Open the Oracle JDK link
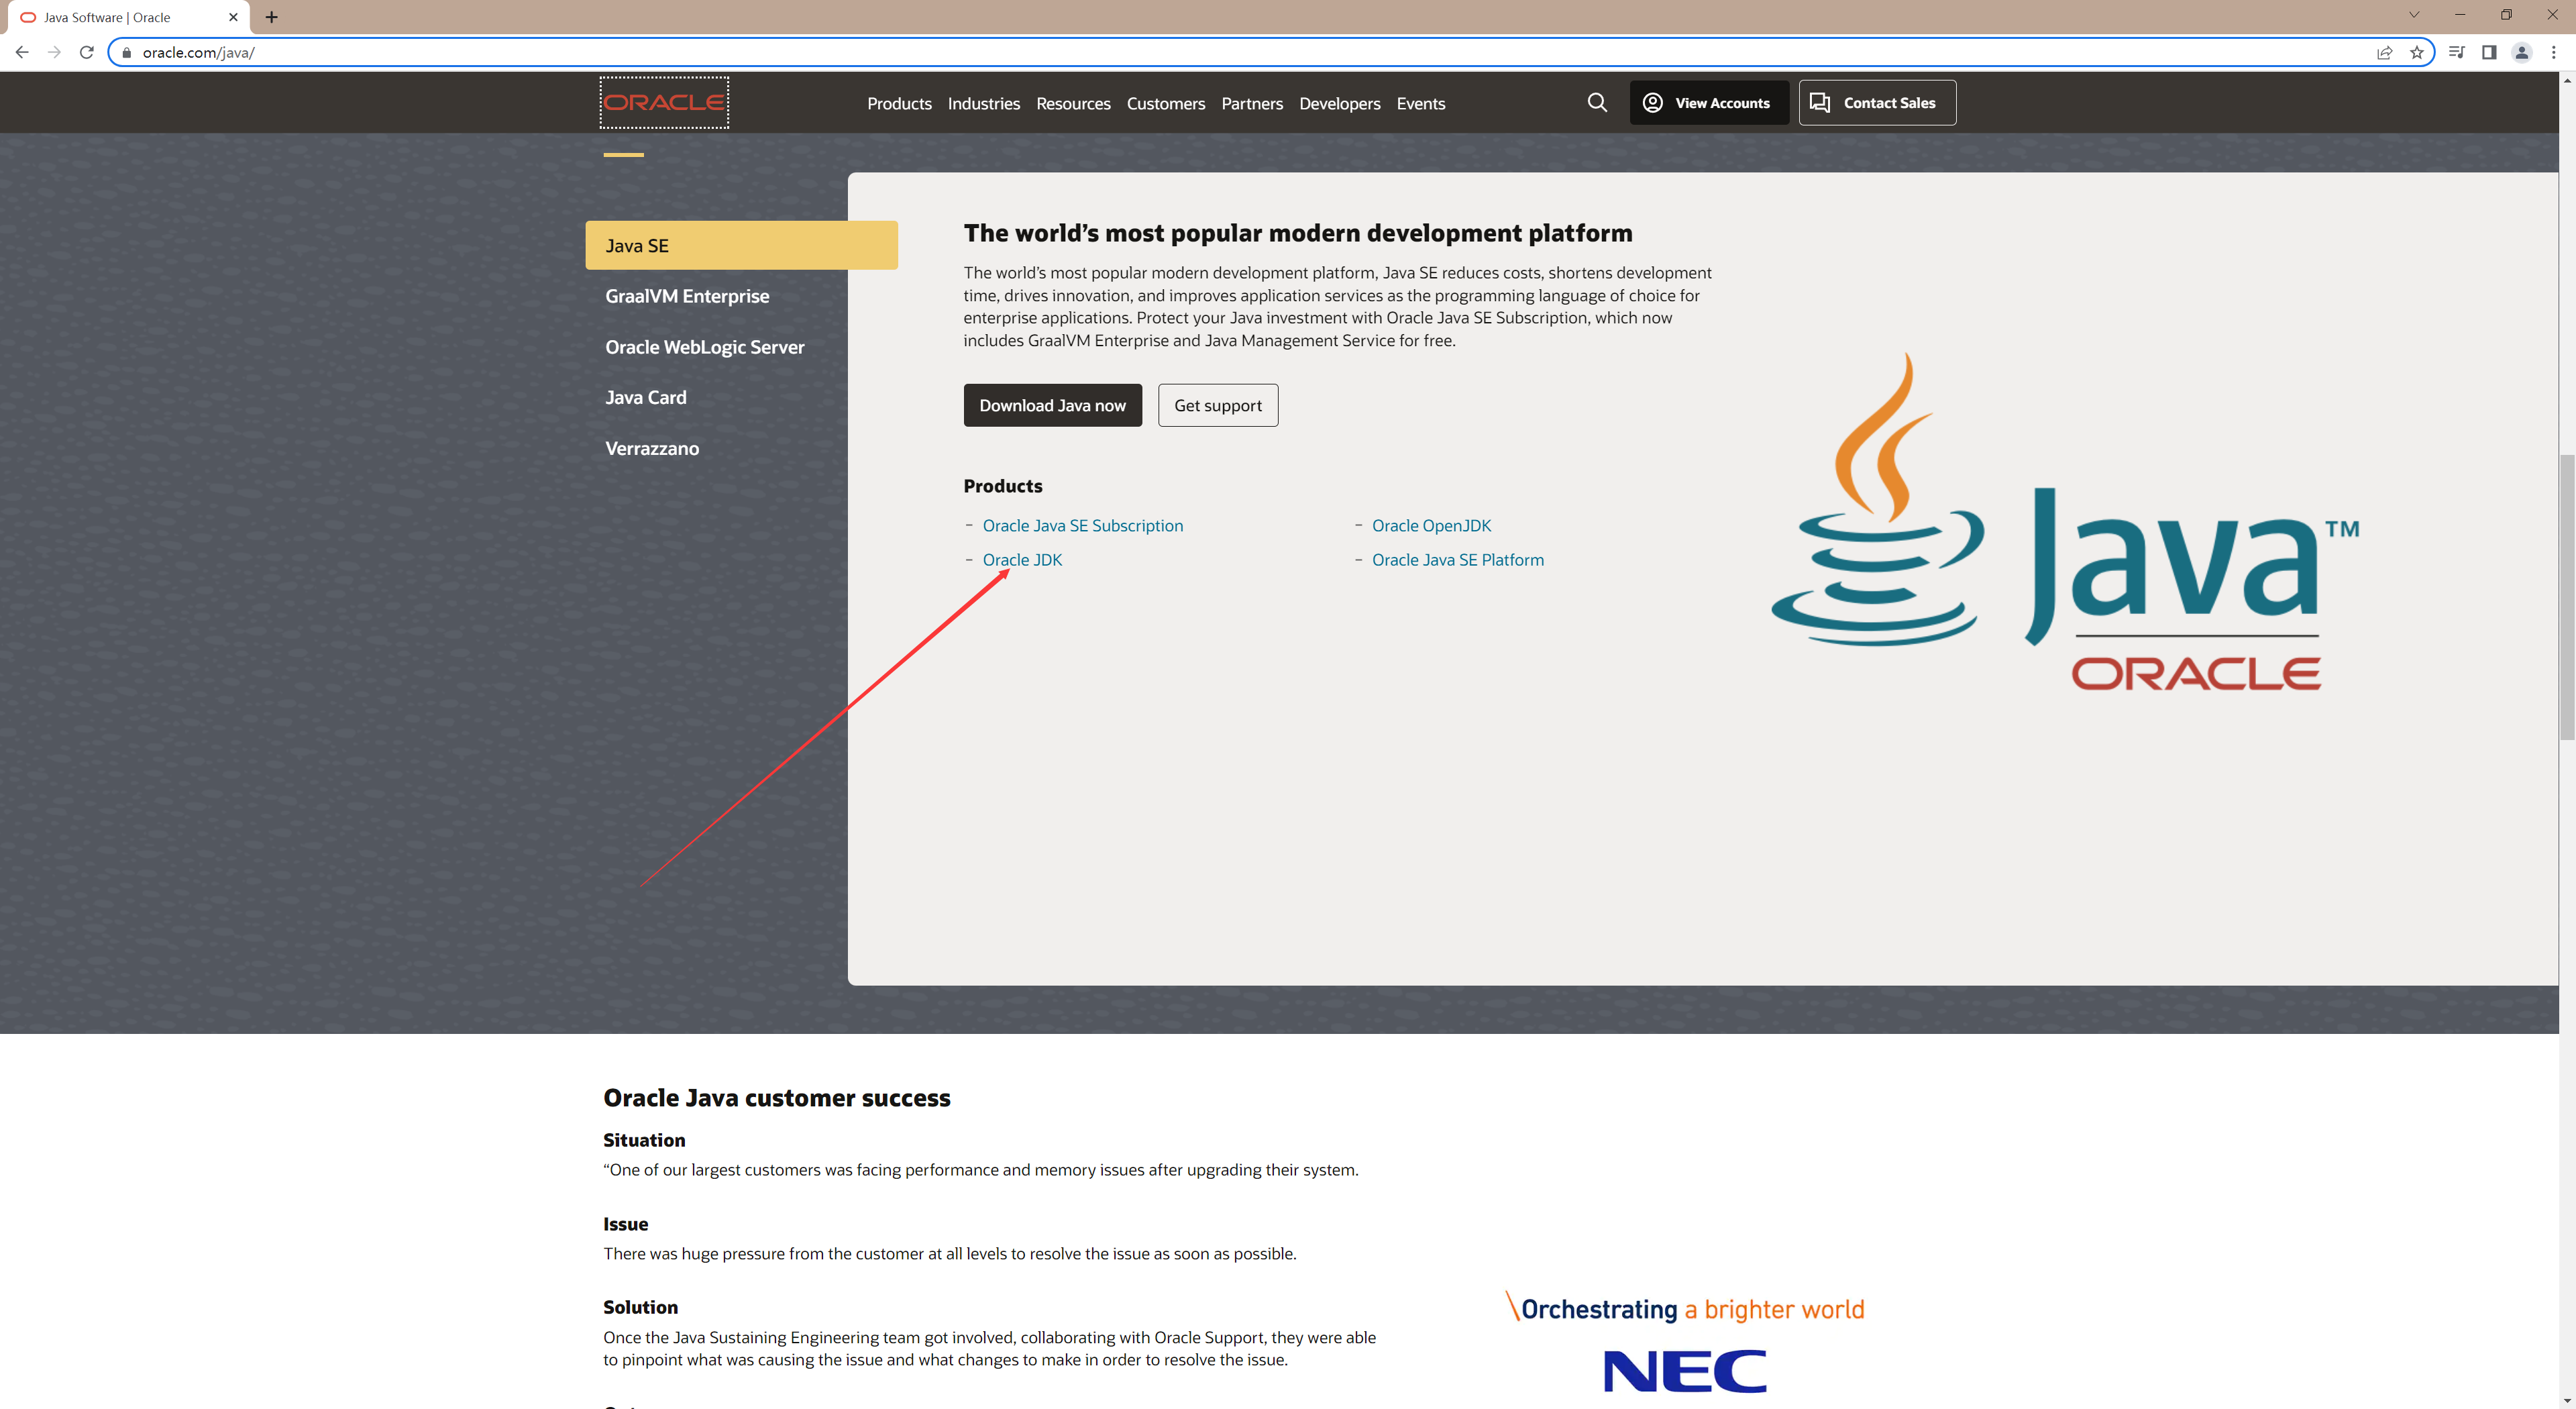Viewport: 2576px width, 1409px height. pyautogui.click(x=1022, y=560)
